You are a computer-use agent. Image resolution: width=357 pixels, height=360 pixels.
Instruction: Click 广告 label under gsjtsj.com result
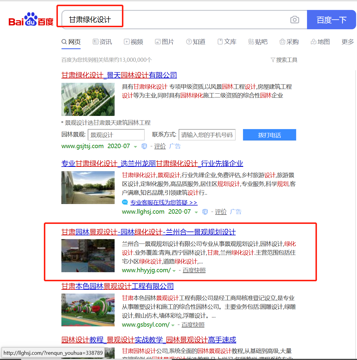click(175, 146)
